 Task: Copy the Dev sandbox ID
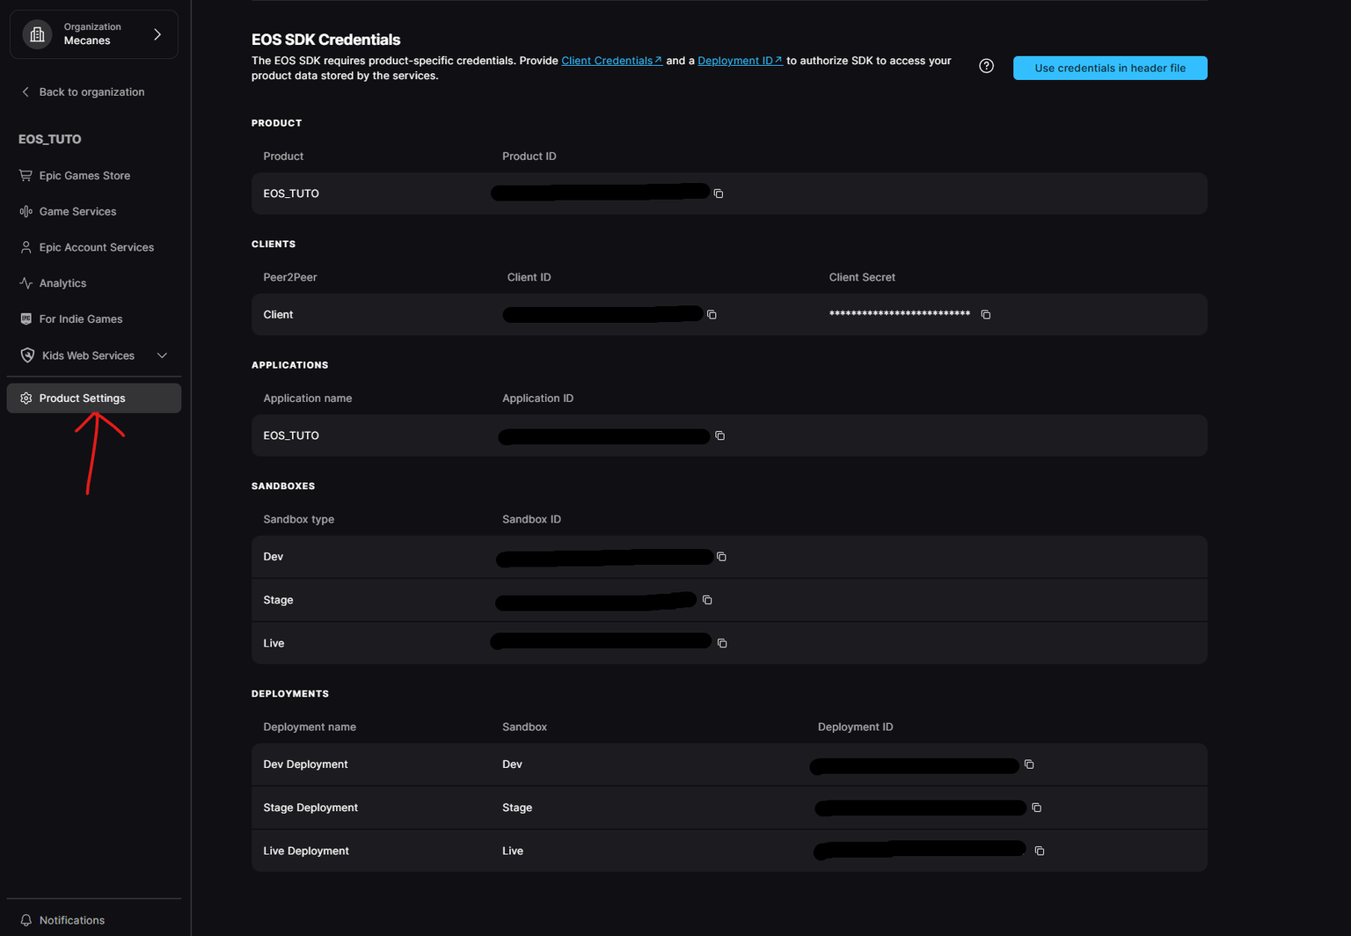tap(721, 557)
